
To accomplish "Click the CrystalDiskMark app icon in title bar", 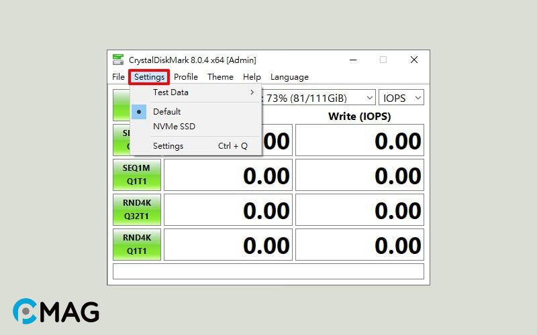I will point(118,60).
